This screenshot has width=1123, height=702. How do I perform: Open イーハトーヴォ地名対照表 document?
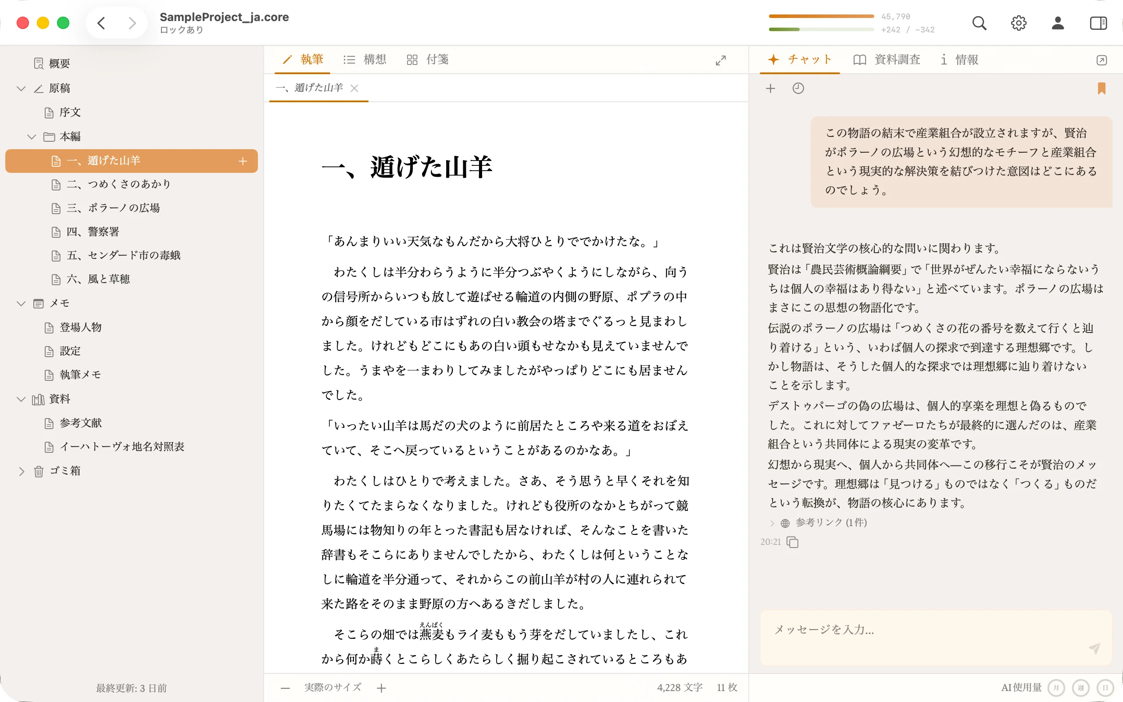(x=114, y=447)
